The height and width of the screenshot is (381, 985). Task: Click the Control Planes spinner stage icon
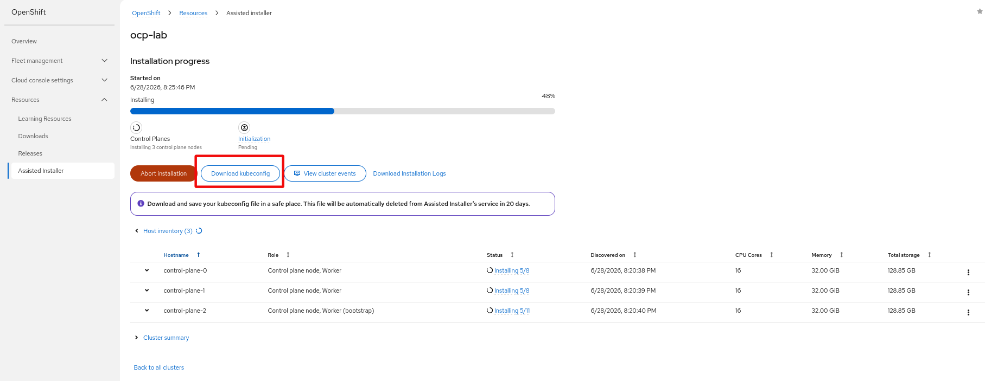coord(136,127)
